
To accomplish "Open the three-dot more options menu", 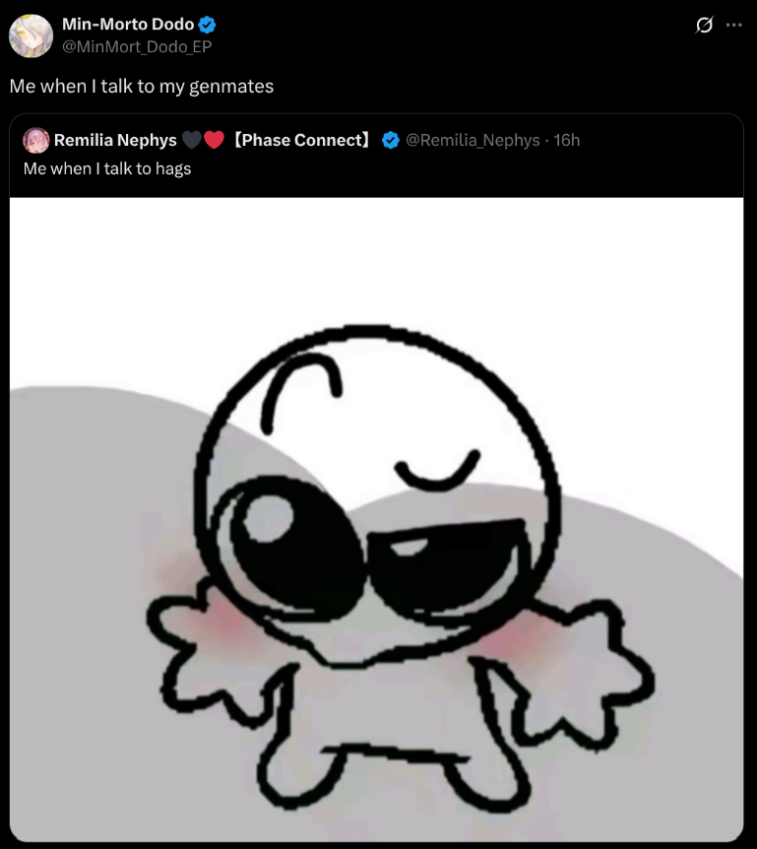I will (733, 25).
